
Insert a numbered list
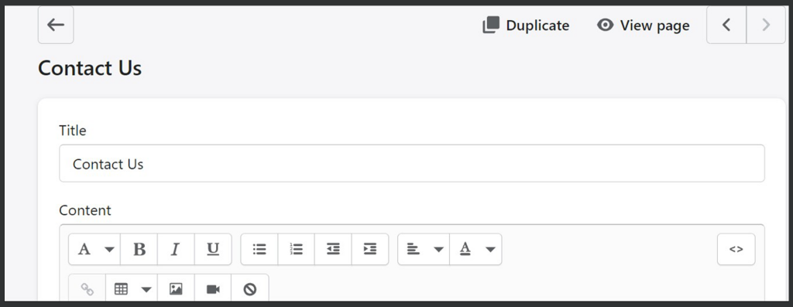pos(297,249)
